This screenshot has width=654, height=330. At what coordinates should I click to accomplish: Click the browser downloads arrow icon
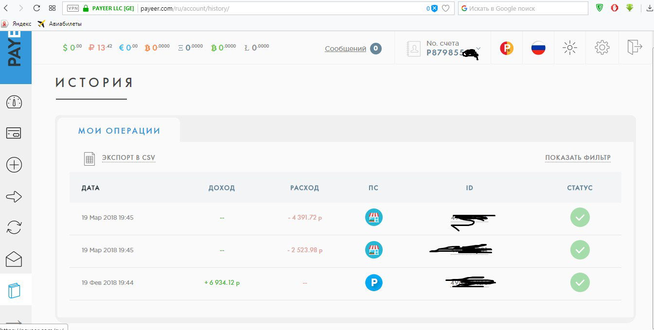pyautogui.click(x=650, y=8)
